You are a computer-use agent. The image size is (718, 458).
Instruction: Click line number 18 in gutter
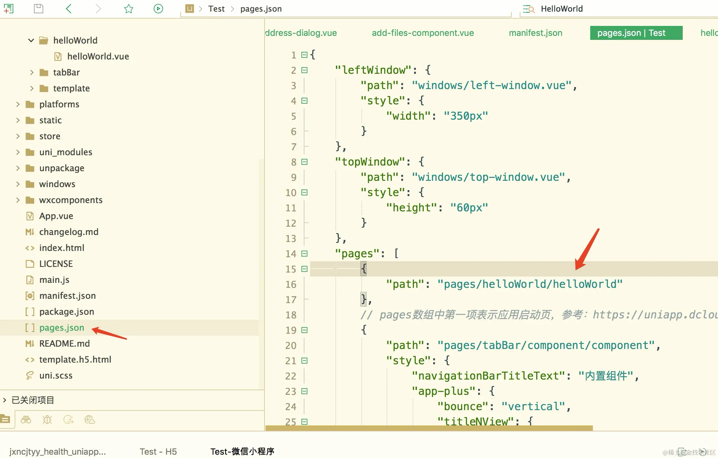pos(291,315)
